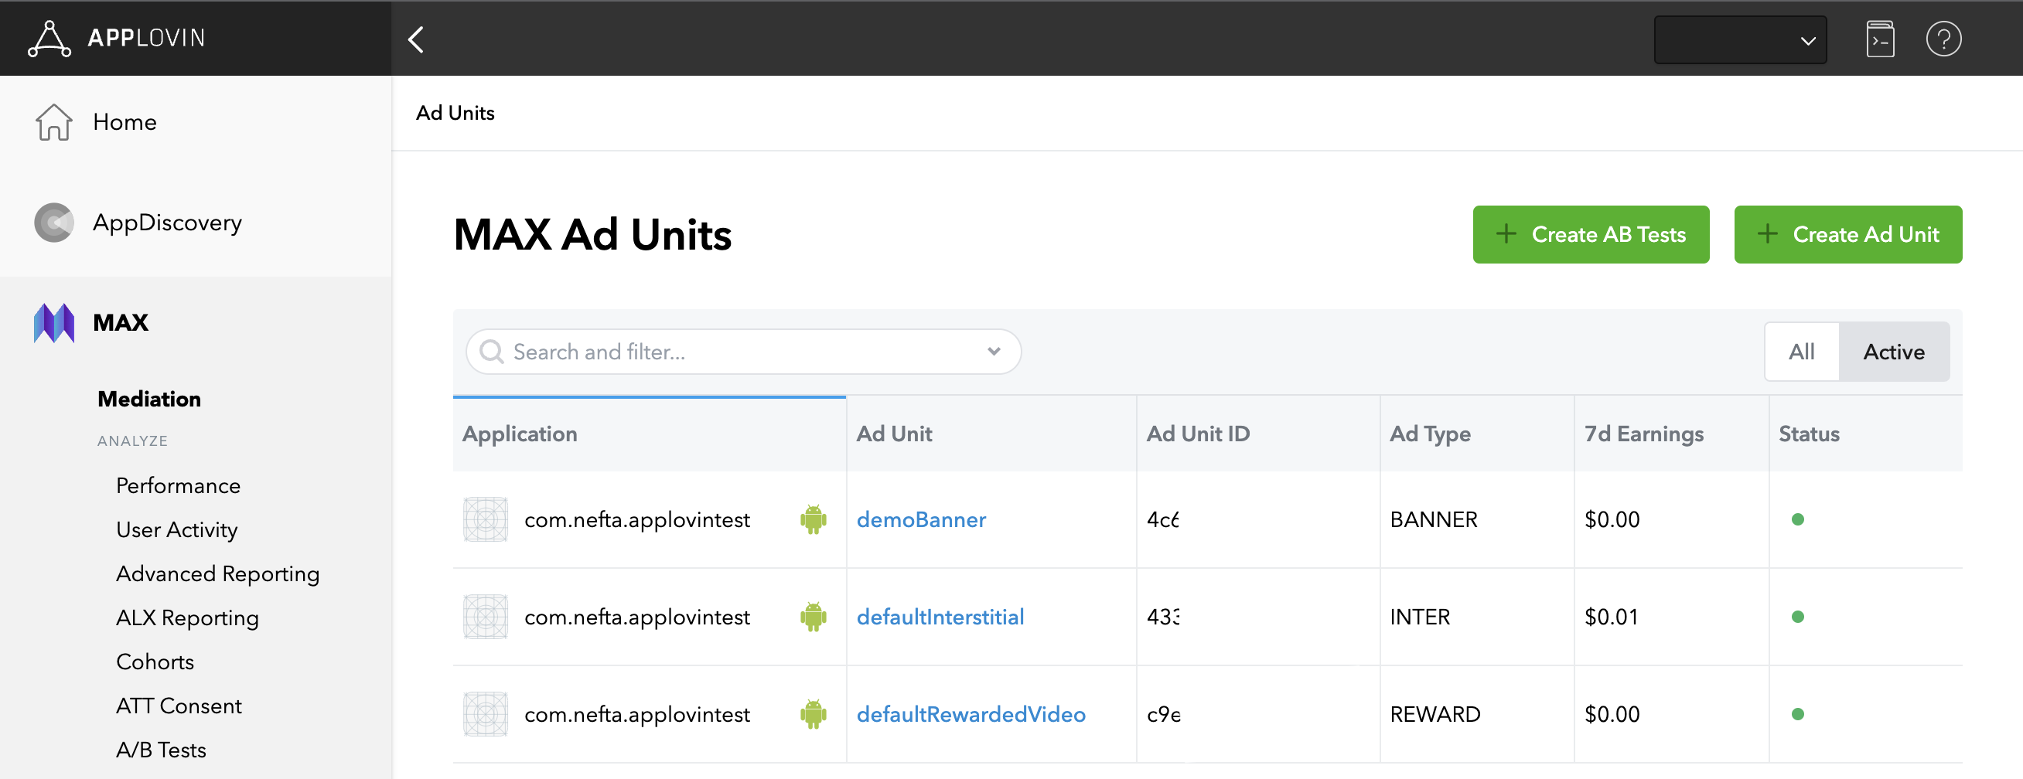This screenshot has width=2023, height=779.
Task: Click the Android icon in demoBanner row
Action: click(x=813, y=519)
